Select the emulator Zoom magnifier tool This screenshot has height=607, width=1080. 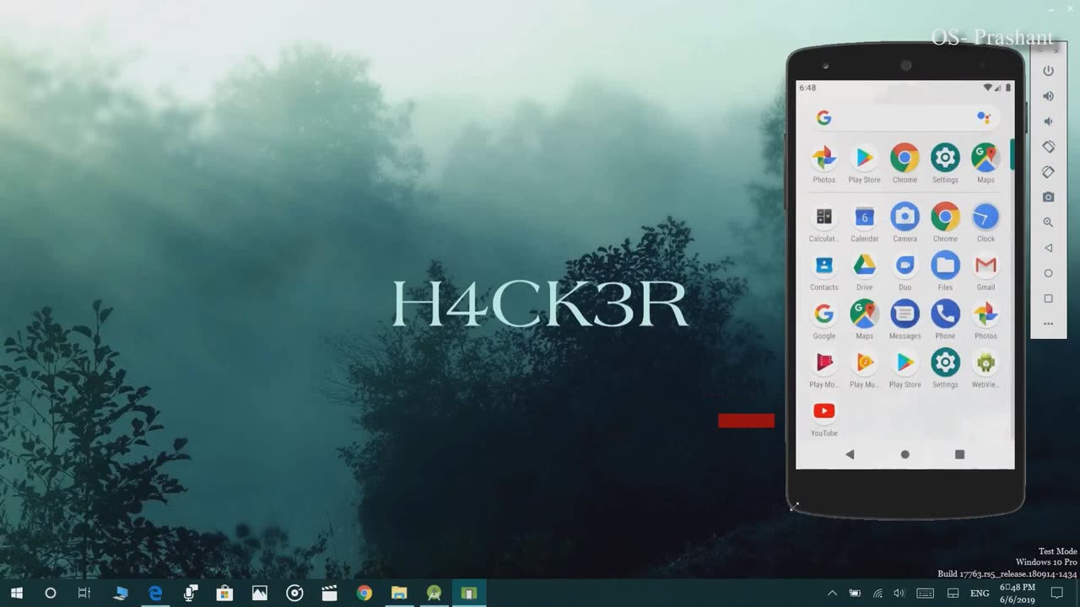1048,223
